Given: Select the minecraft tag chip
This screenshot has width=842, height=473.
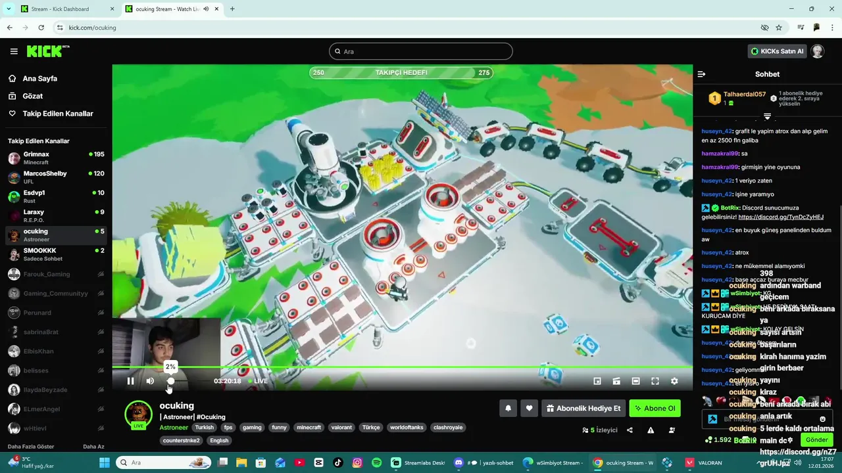Looking at the screenshot, I should 309,427.
